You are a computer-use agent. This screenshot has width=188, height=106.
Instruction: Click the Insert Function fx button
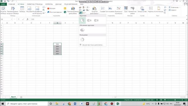pos(27,19)
